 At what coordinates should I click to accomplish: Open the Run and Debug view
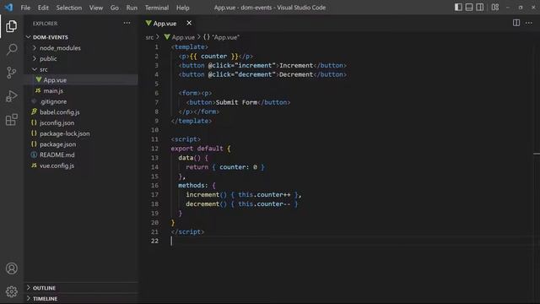click(11, 96)
